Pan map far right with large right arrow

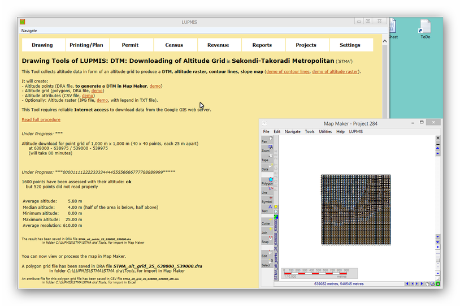pos(422,284)
